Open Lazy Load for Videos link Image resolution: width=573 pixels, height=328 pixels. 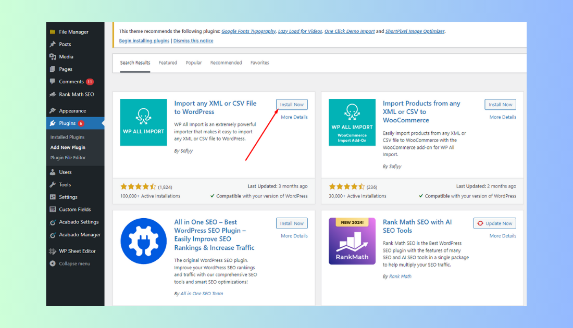tap(300, 31)
